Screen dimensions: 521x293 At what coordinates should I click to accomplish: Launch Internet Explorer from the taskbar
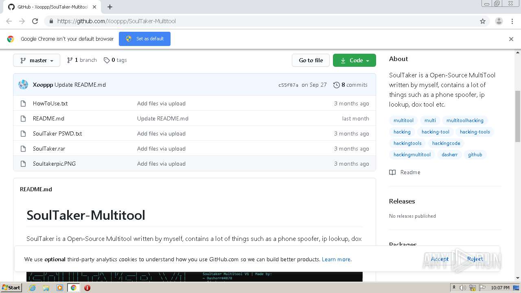pyautogui.click(x=32, y=288)
